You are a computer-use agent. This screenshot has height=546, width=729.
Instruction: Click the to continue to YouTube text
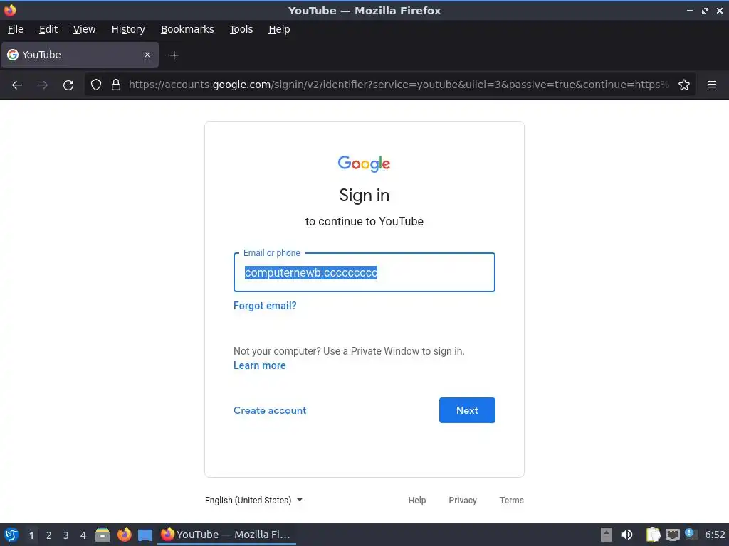(364, 222)
